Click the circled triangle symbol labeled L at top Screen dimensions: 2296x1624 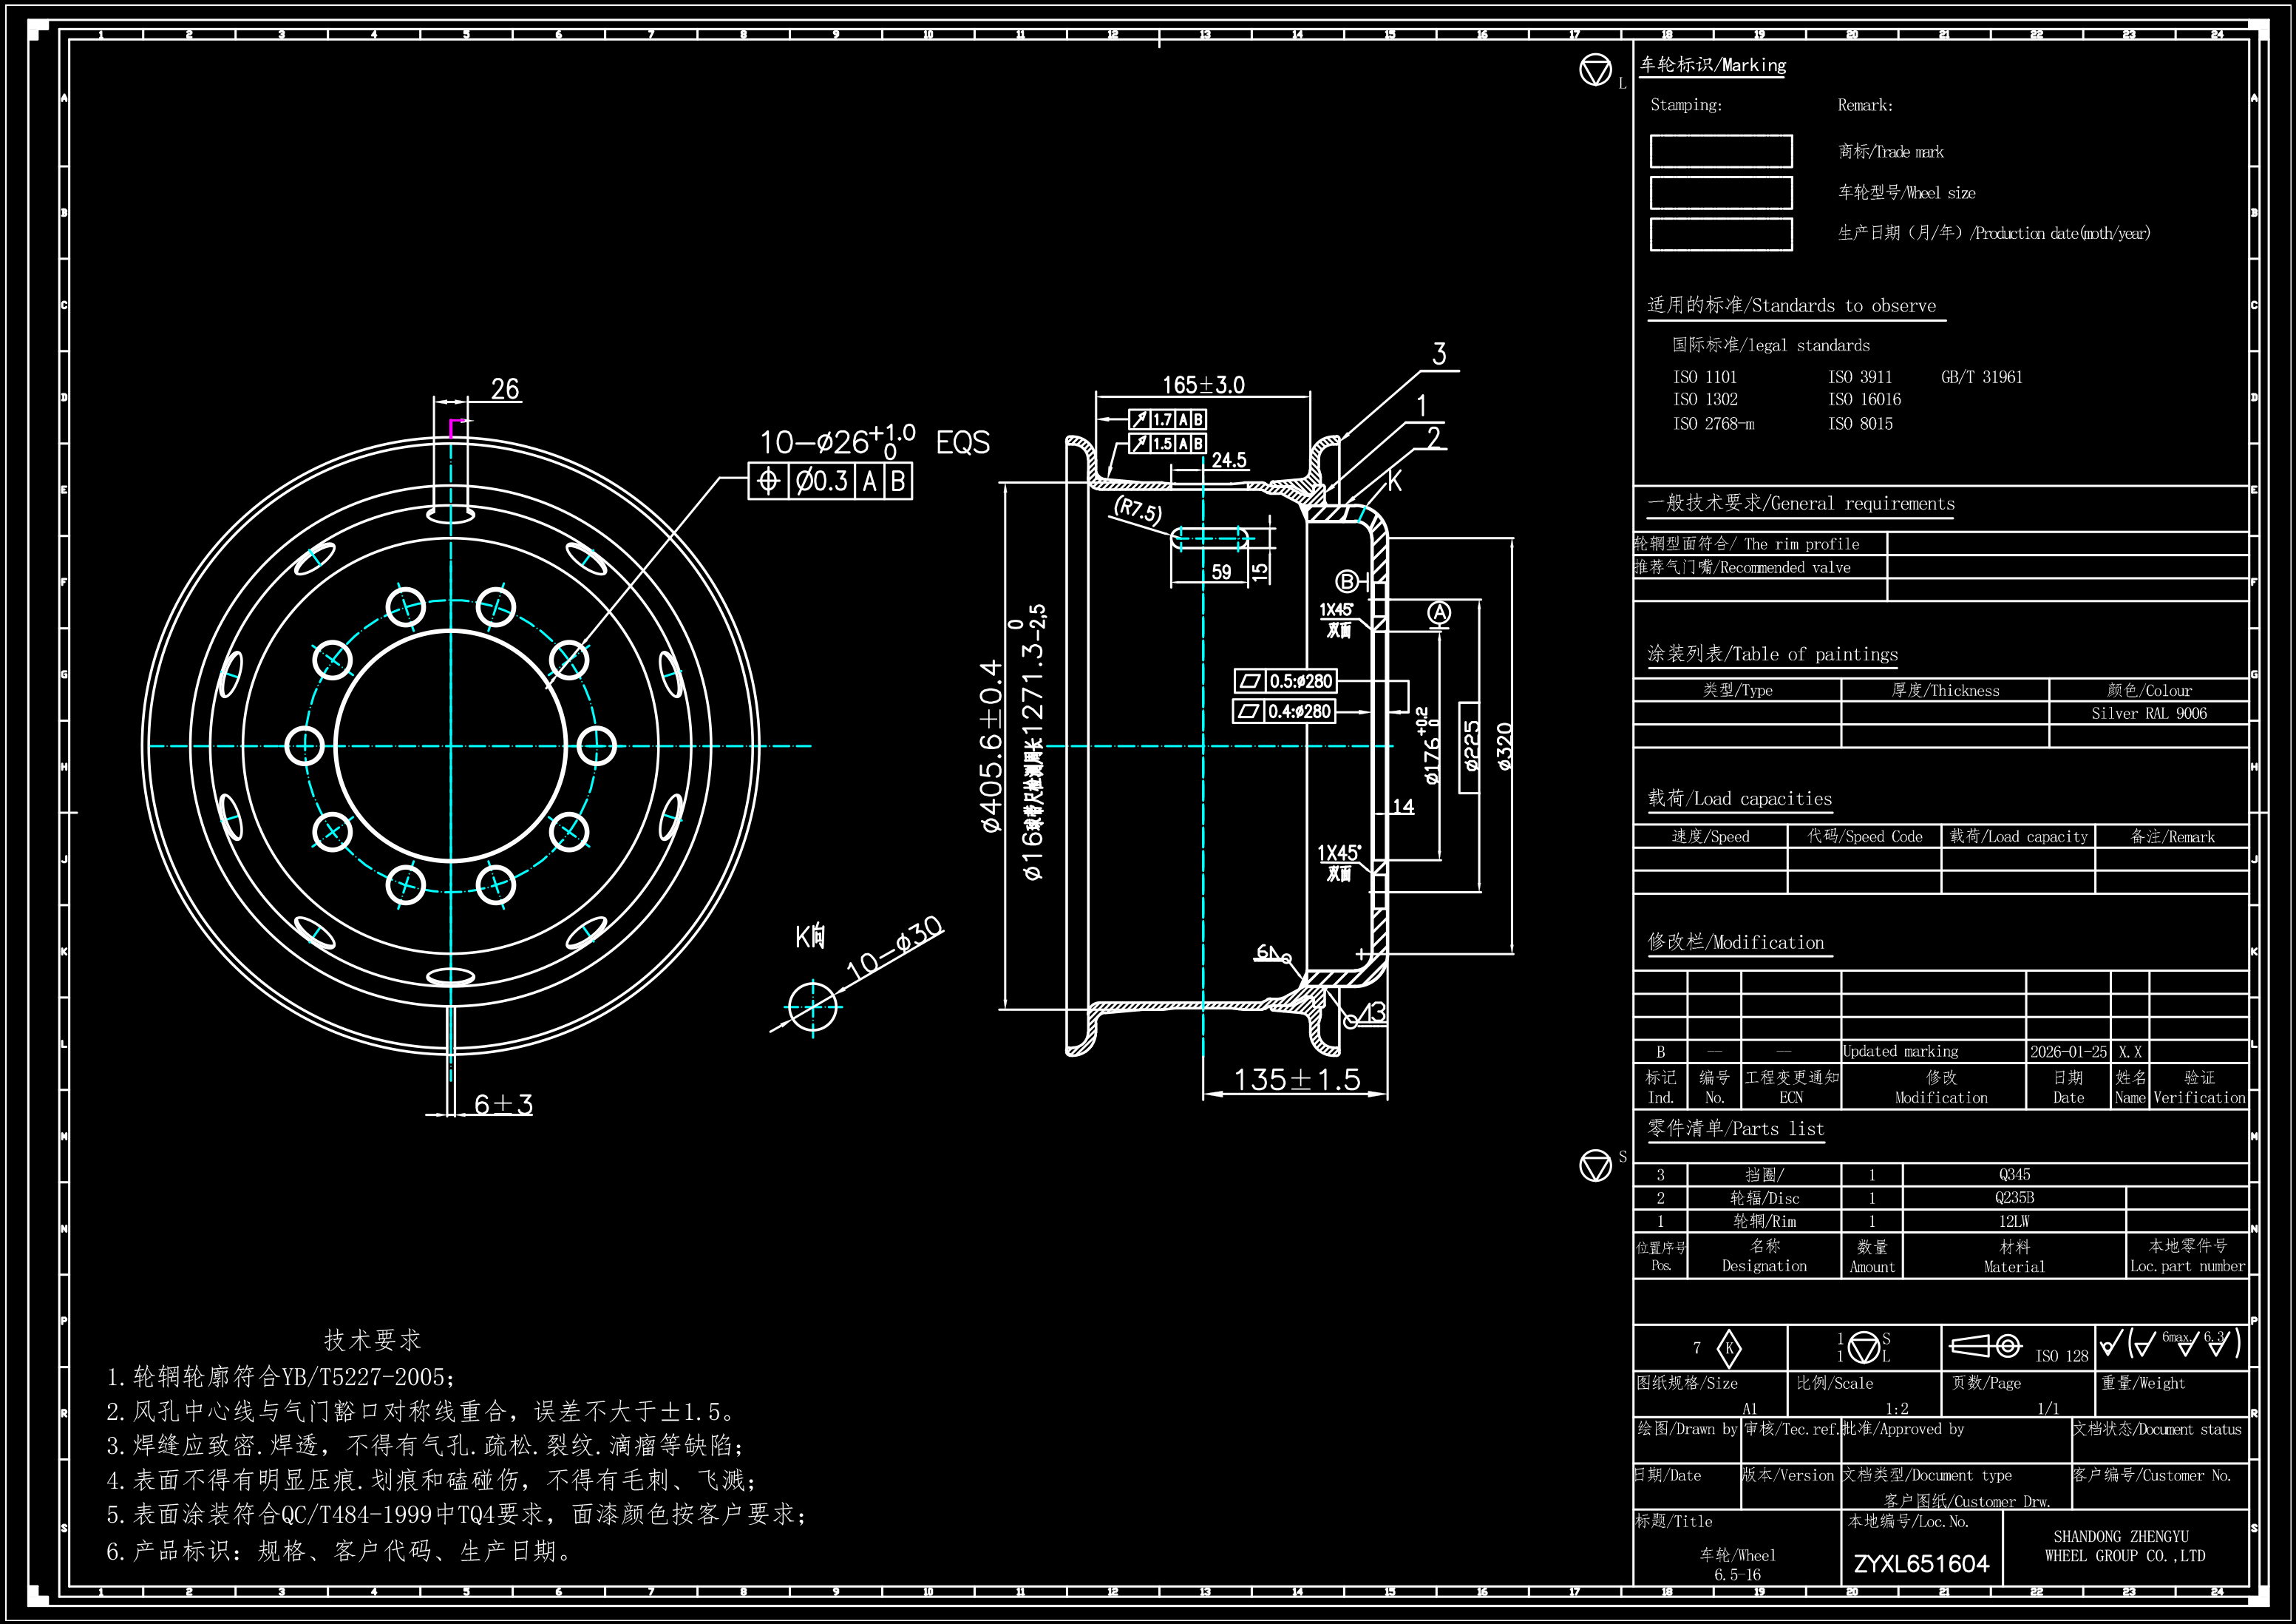(1595, 70)
